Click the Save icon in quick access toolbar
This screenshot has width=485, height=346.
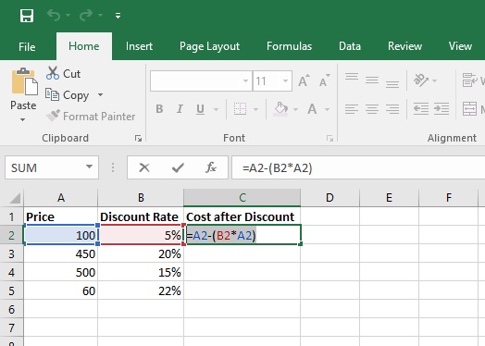27,16
